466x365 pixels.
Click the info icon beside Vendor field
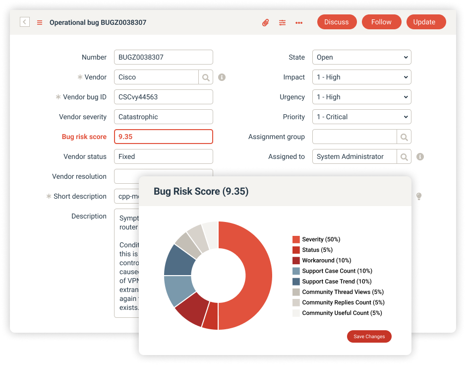tap(221, 77)
